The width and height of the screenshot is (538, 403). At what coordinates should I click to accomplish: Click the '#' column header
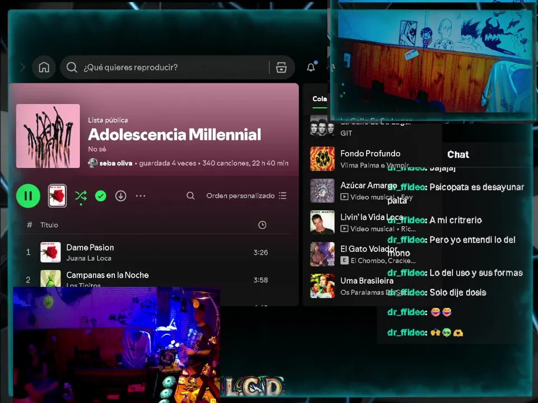(x=30, y=225)
